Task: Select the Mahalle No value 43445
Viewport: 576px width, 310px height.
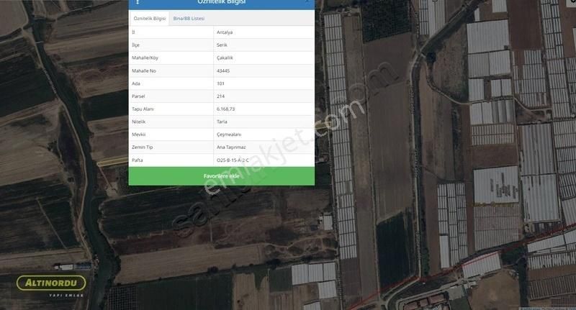Action: [223, 70]
